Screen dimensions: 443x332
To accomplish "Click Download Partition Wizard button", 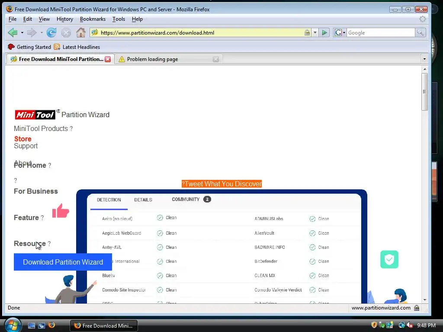I will [63, 262].
